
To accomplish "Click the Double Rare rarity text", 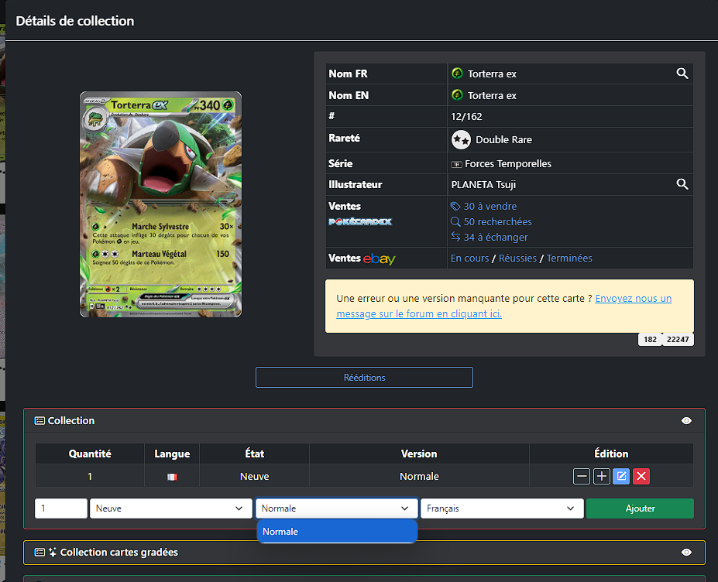I will click(503, 139).
